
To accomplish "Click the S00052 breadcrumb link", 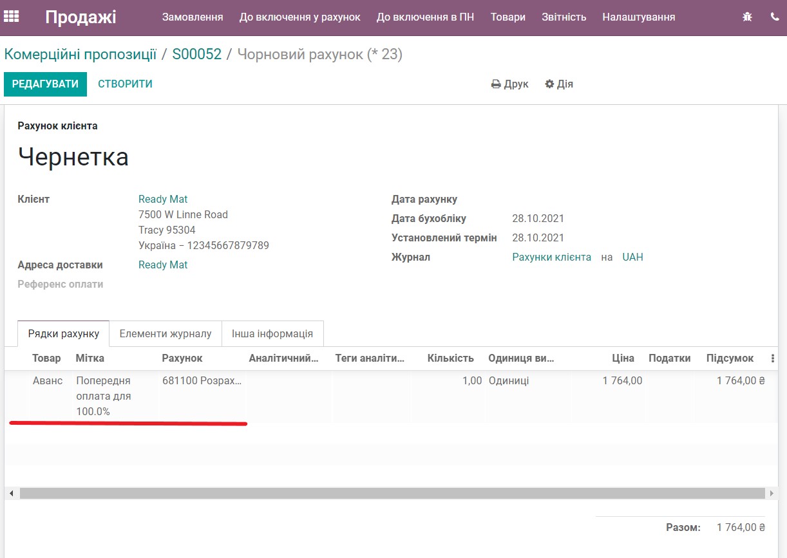I will pos(198,54).
